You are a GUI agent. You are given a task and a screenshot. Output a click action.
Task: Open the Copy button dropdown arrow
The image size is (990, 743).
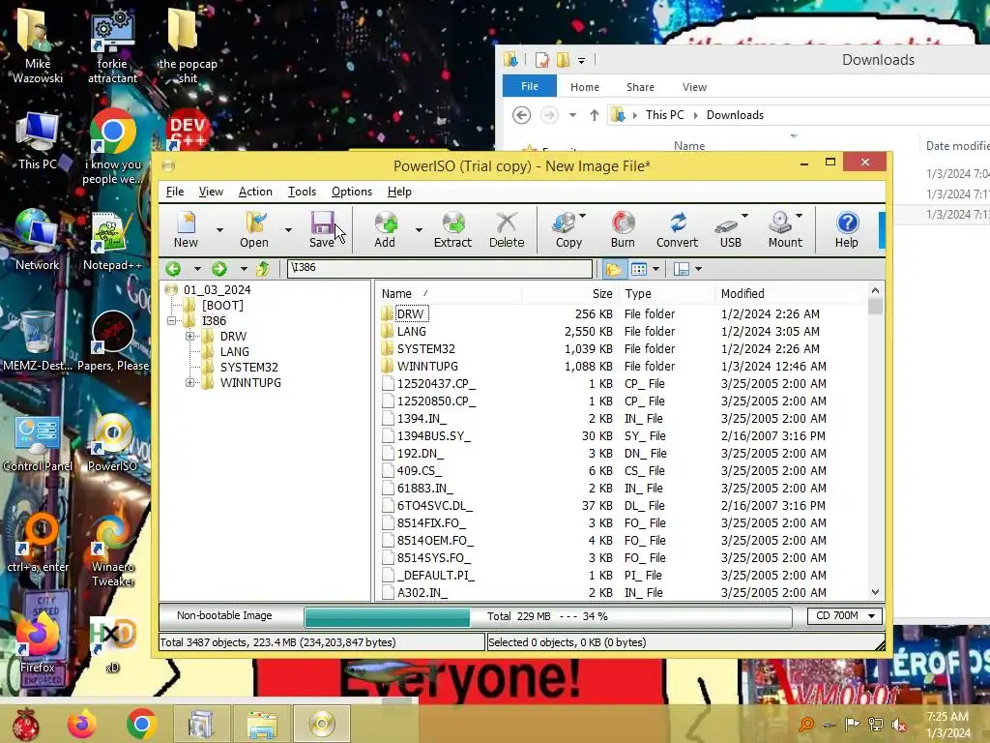coord(583,216)
